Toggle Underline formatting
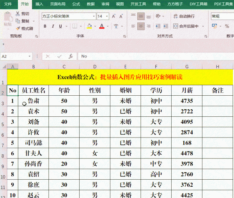The height and width of the screenshot is (198, 234). pos(60,26)
